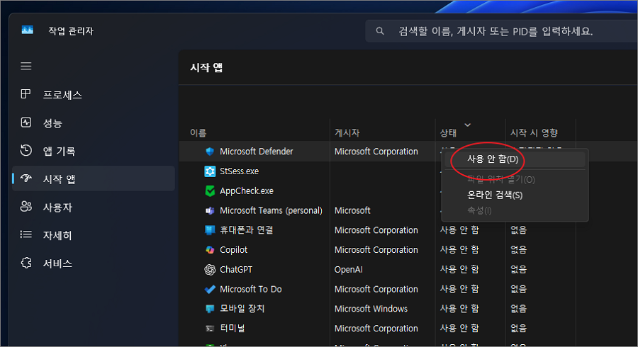Image resolution: width=638 pixels, height=347 pixels.
Task: Switch to the 성능 page
Action: 94,123
